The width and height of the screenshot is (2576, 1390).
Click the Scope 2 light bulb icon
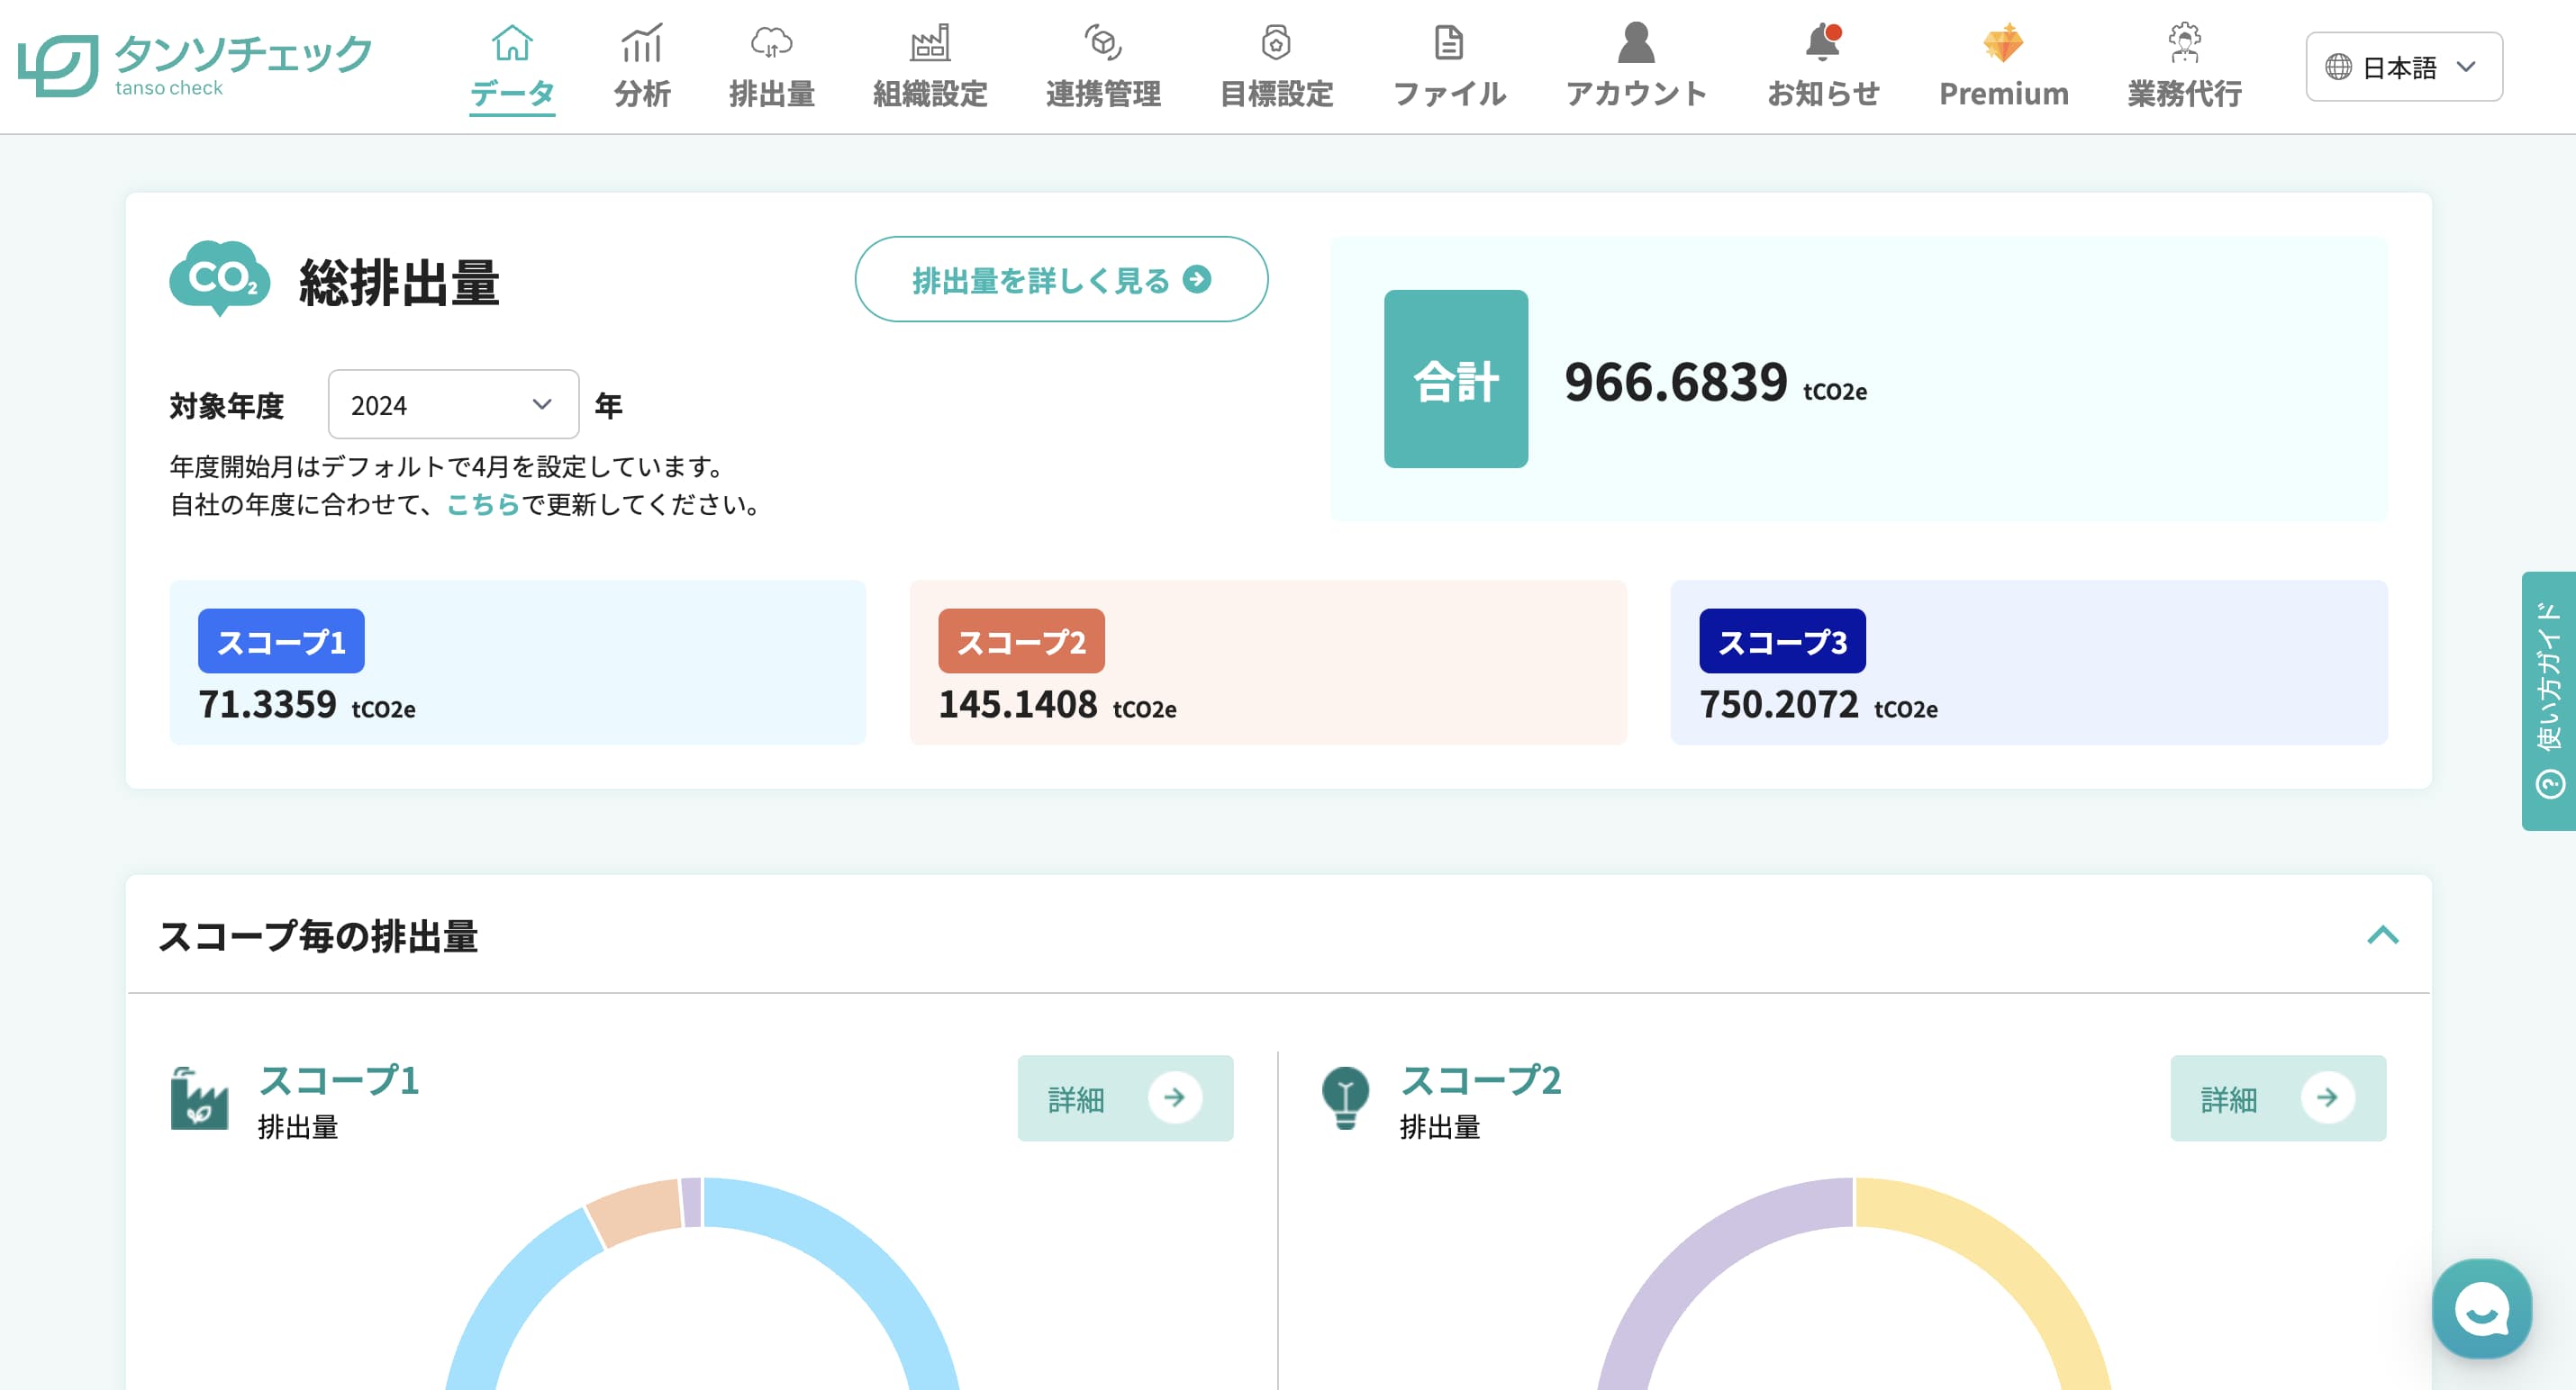(1345, 1098)
